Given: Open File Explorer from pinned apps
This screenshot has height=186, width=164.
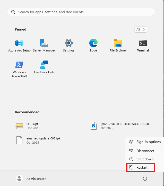Looking at the screenshot, I should [118, 46].
